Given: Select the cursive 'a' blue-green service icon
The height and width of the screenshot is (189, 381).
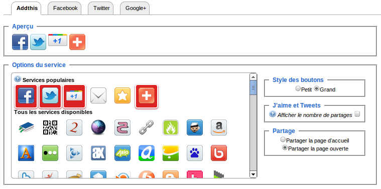Looking at the screenshot, I should click(147, 153).
